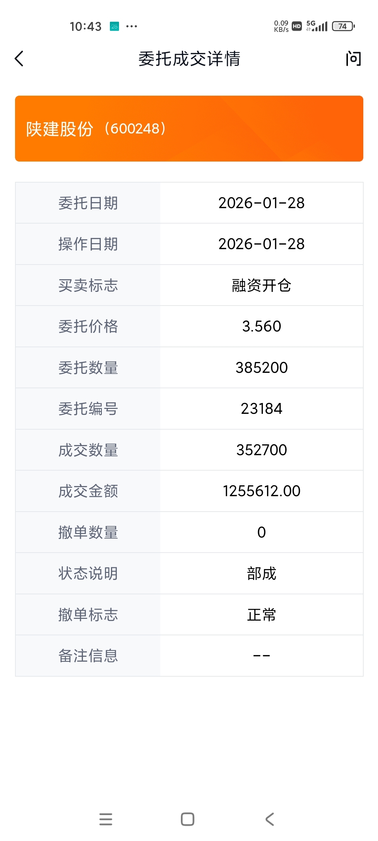Viewport: 378px width, 841px height.
Task: Tap the 融资开仓 buy/sell flag value
Action: (261, 285)
